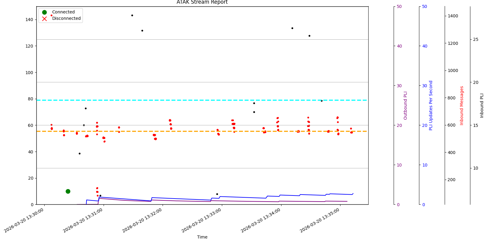Click the black data point near 13:34:10 at top
Screen dimensions: 489x244
292,28
